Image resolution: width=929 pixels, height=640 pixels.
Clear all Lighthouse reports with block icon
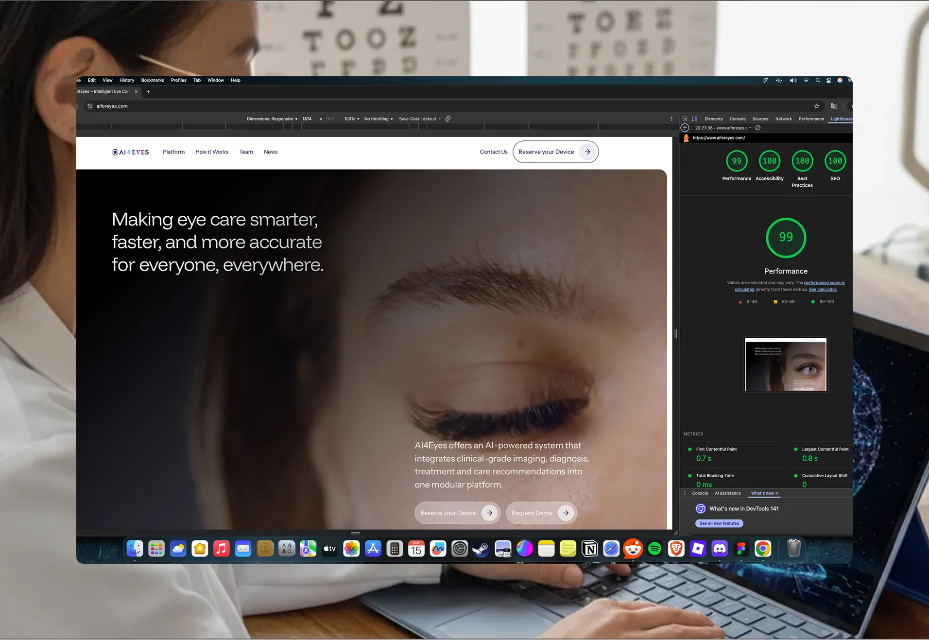point(757,128)
